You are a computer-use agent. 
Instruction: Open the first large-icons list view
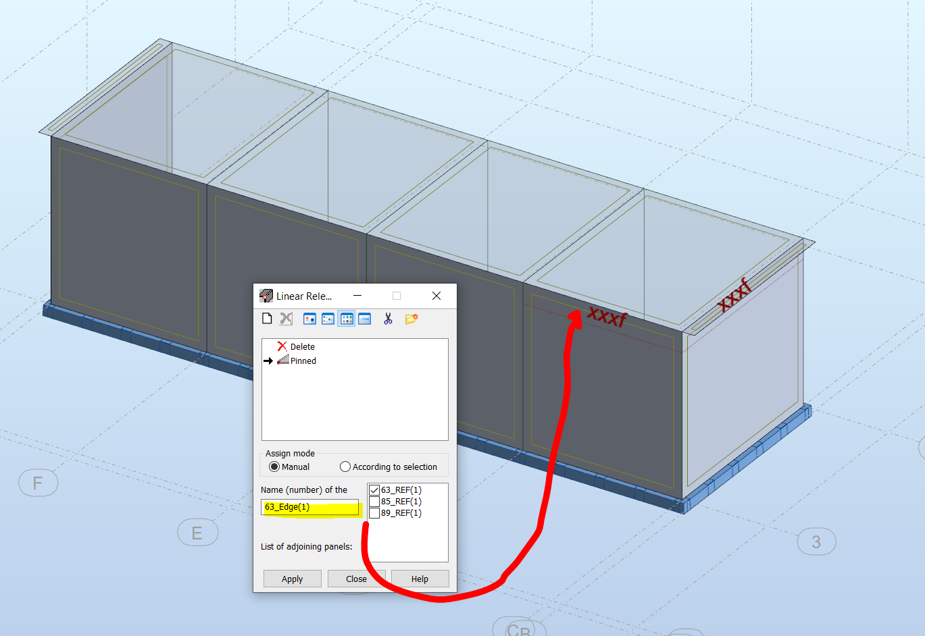(x=309, y=318)
